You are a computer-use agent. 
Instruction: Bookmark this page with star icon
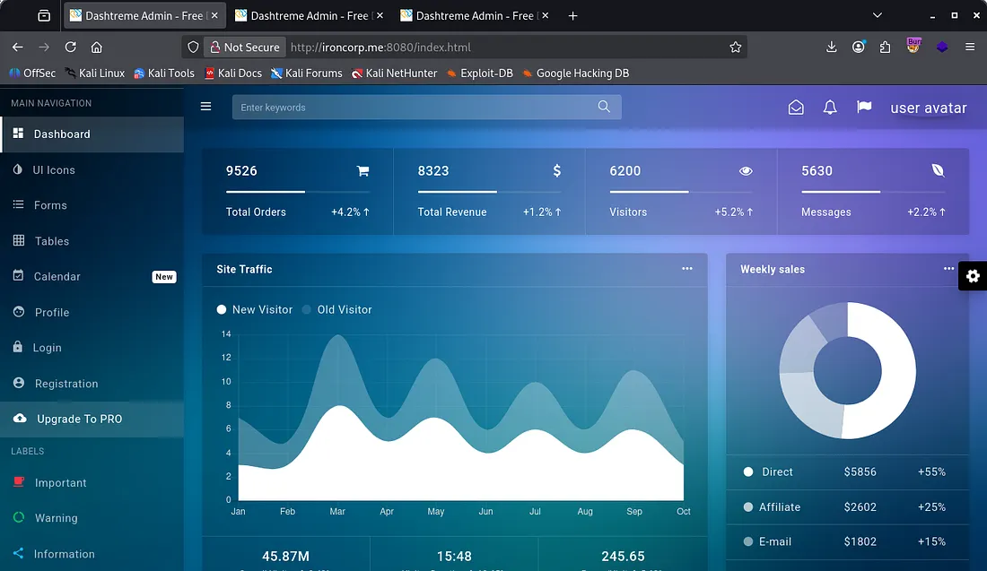click(x=736, y=48)
